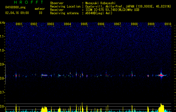Click the Receiving antenna label
The image size is (176, 112).
point(64,13)
